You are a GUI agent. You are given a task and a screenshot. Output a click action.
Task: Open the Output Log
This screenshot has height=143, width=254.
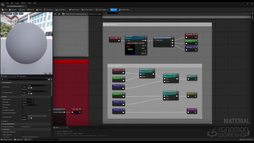[x=18, y=140]
